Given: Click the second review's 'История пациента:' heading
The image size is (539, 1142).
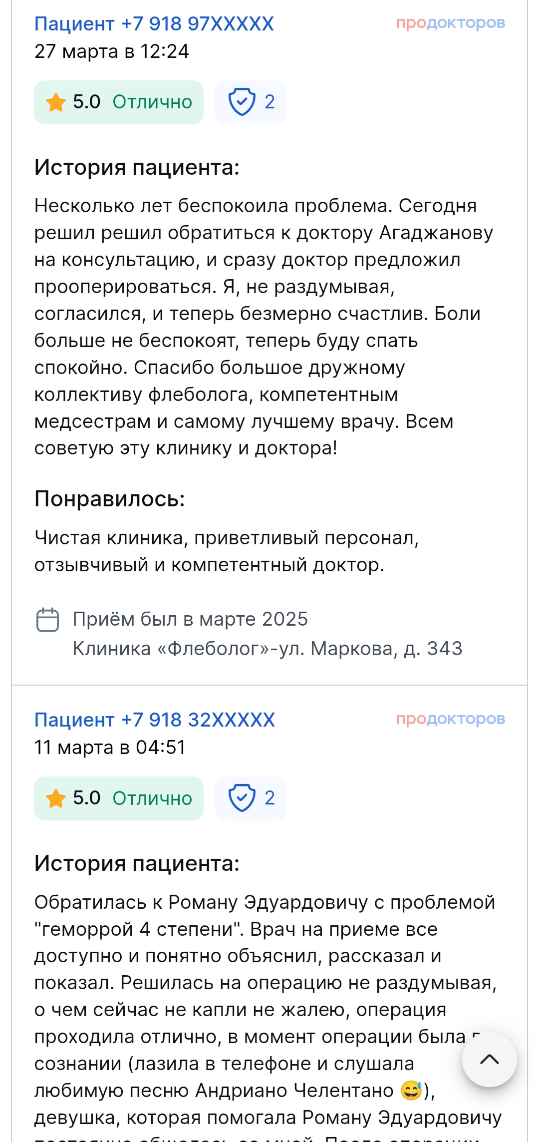Looking at the screenshot, I should pos(137,863).
